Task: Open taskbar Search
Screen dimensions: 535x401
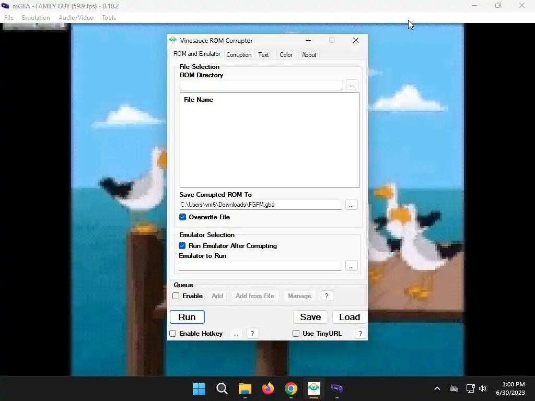Action: (222, 388)
